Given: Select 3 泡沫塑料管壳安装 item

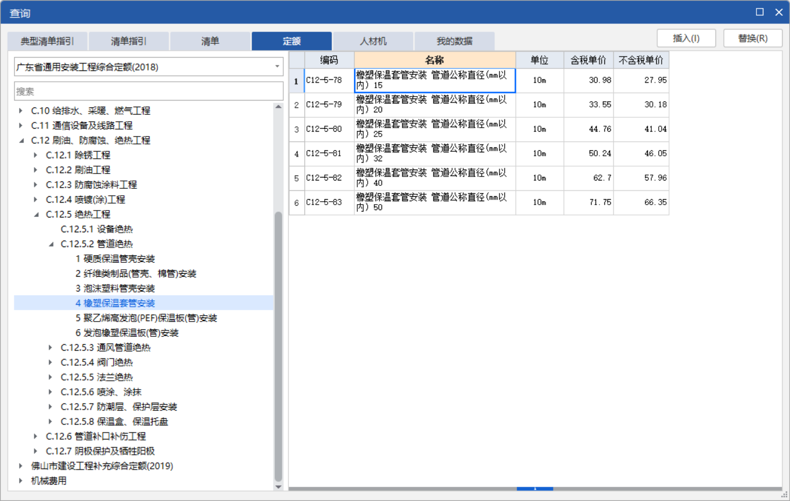Looking at the screenshot, I should point(115,288).
